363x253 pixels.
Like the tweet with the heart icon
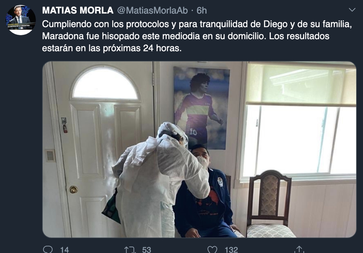click(212, 249)
